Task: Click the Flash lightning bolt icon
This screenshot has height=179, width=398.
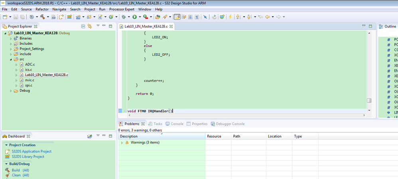Action: click(230, 17)
